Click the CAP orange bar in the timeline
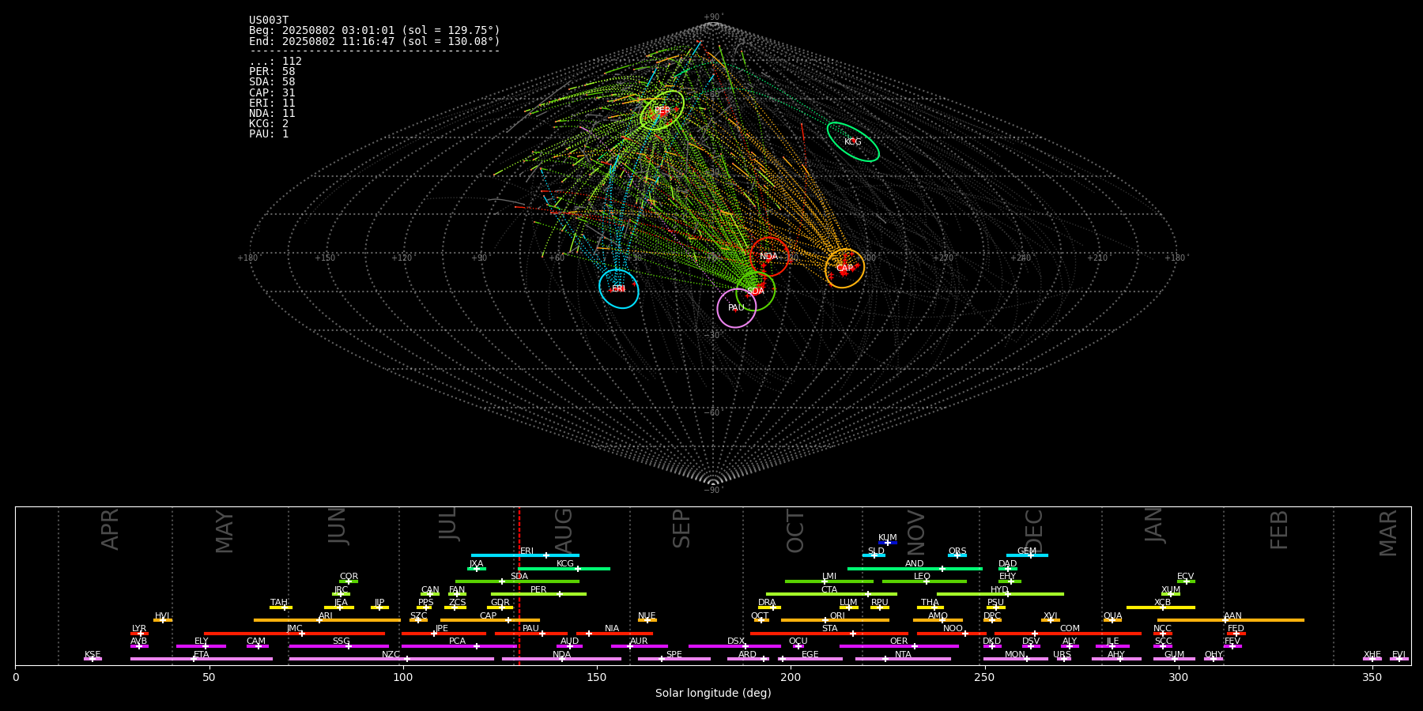Image resolution: width=1423 pixels, height=711 pixels. [x=490, y=620]
